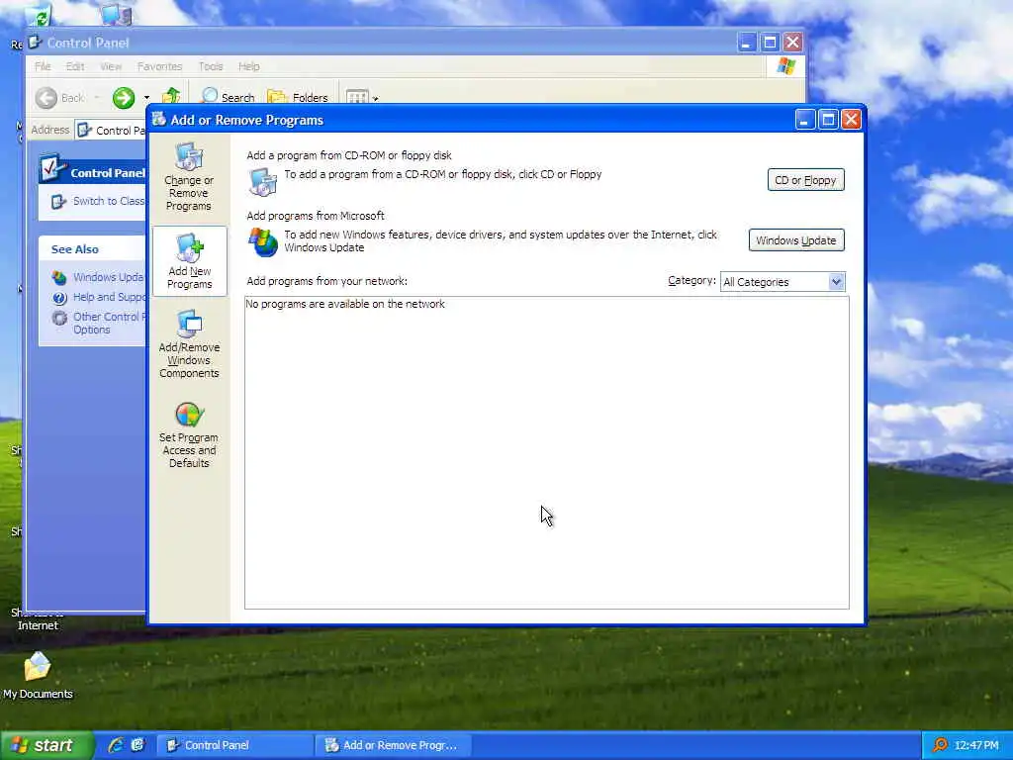Open Windows Update link under See Also

(108, 277)
